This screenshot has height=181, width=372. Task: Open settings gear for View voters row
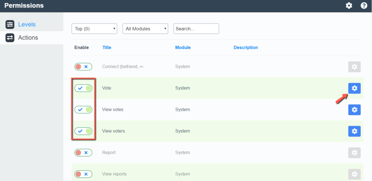355,131
